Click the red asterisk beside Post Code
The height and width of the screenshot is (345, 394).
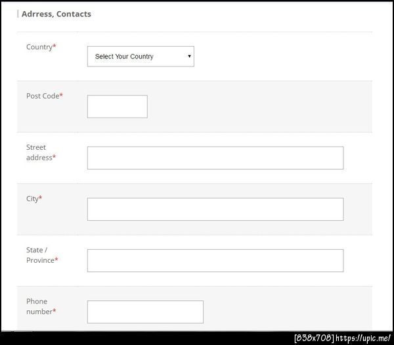pyautogui.click(x=61, y=95)
